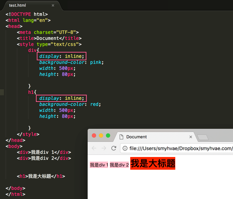Click the closing </html> tag
233x199 pixels.
tap(15, 194)
